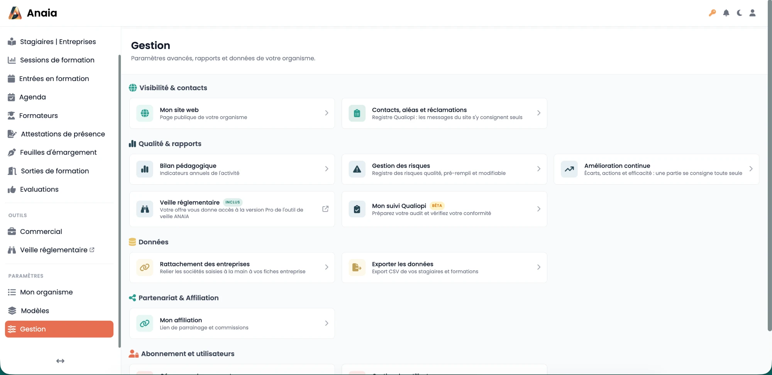This screenshot has height=375, width=772.
Task: Select Feuilles d'émargement menu item
Action: 58,153
